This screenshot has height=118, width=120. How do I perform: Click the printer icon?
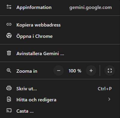[9, 88]
